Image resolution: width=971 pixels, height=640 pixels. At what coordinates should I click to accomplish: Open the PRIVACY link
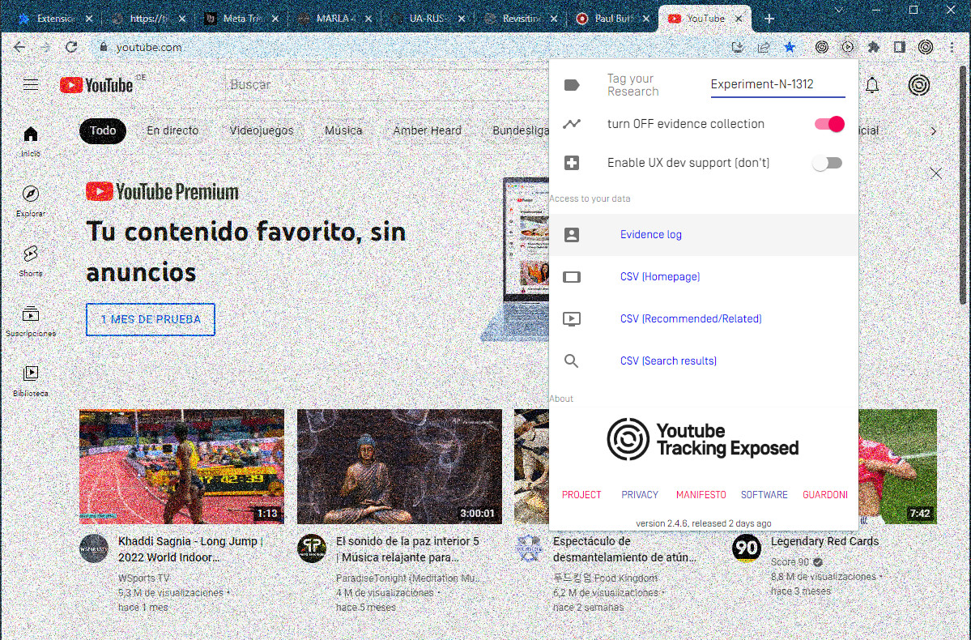coord(640,494)
